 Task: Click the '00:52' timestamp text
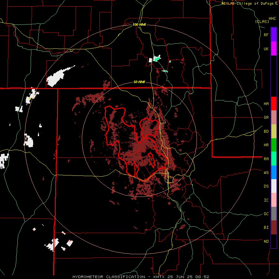tap(203, 277)
